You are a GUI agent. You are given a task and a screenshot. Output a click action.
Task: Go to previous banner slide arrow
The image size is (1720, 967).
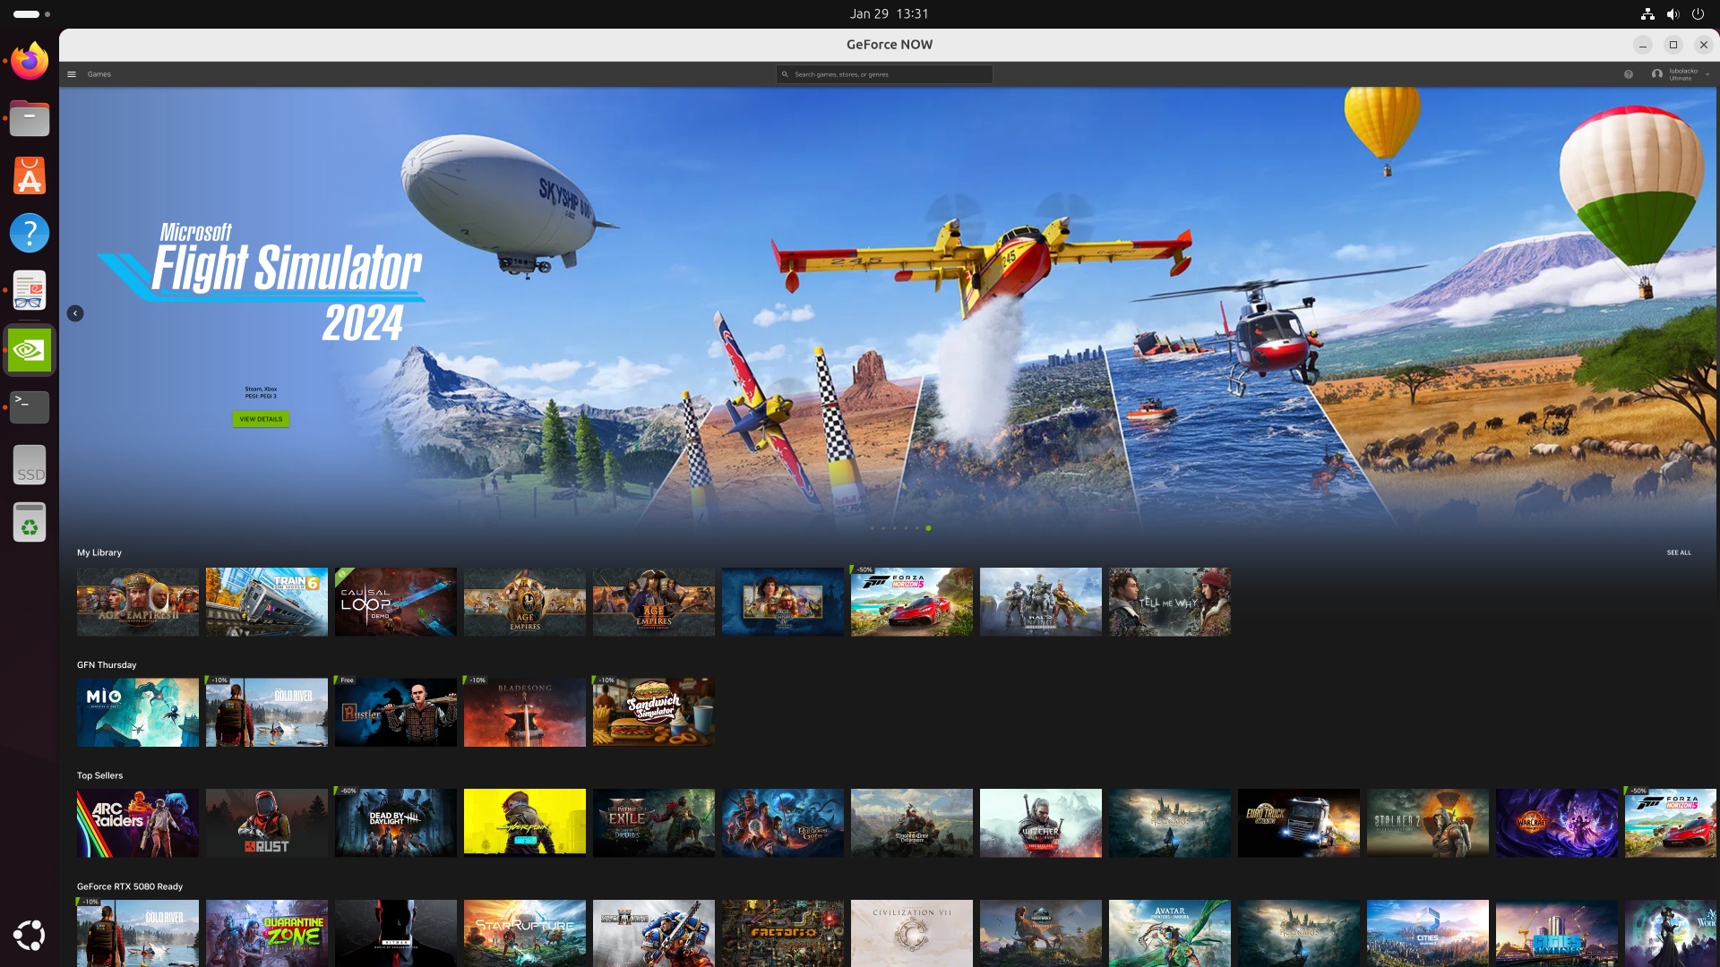(x=75, y=313)
